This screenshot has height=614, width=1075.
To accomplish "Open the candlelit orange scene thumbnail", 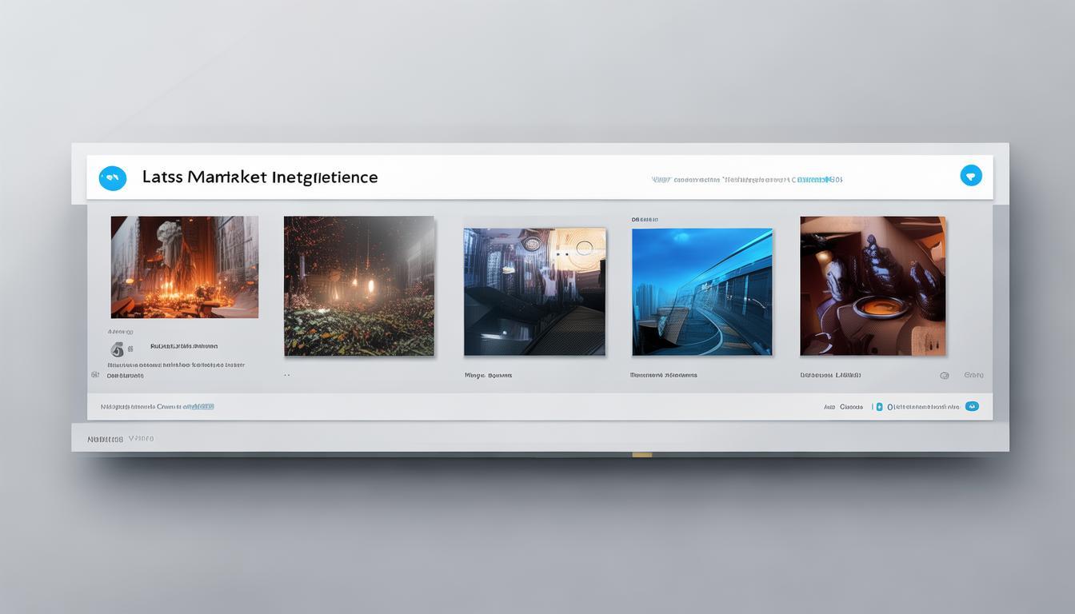I will click(184, 267).
